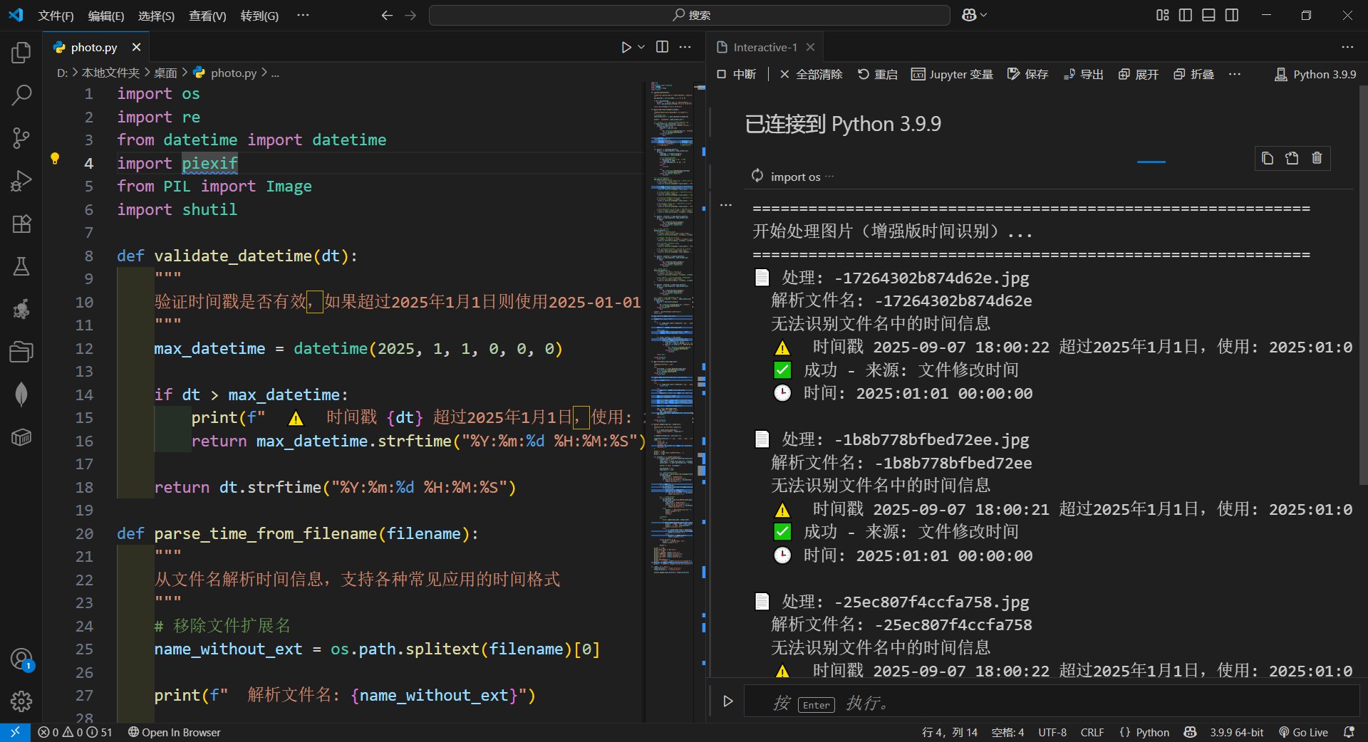The height and width of the screenshot is (742, 1368).
Task: Close the Interactive-1 tab
Action: 810,47
